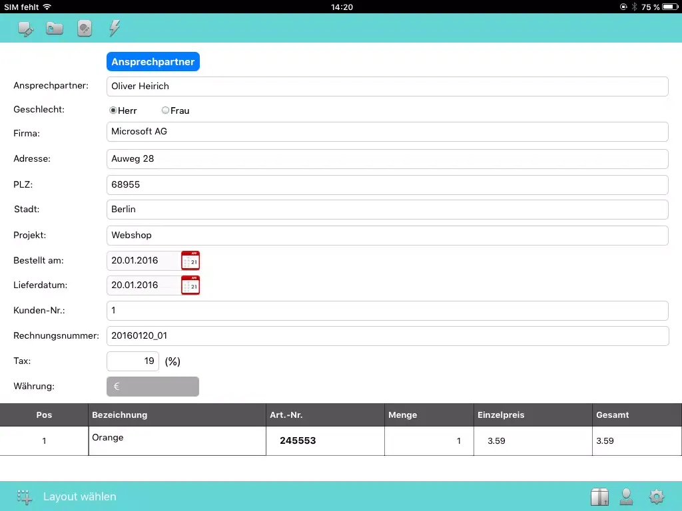This screenshot has width=682, height=511.
Task: Open the settings gear icon
Action: tap(656, 496)
